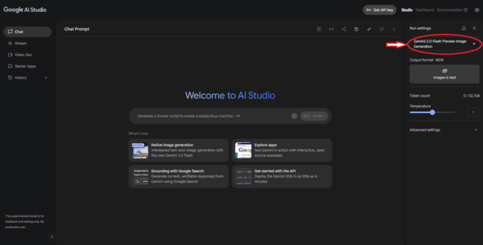Clear the chat with the refresh icon
483x245 pixels.
pos(381,30)
